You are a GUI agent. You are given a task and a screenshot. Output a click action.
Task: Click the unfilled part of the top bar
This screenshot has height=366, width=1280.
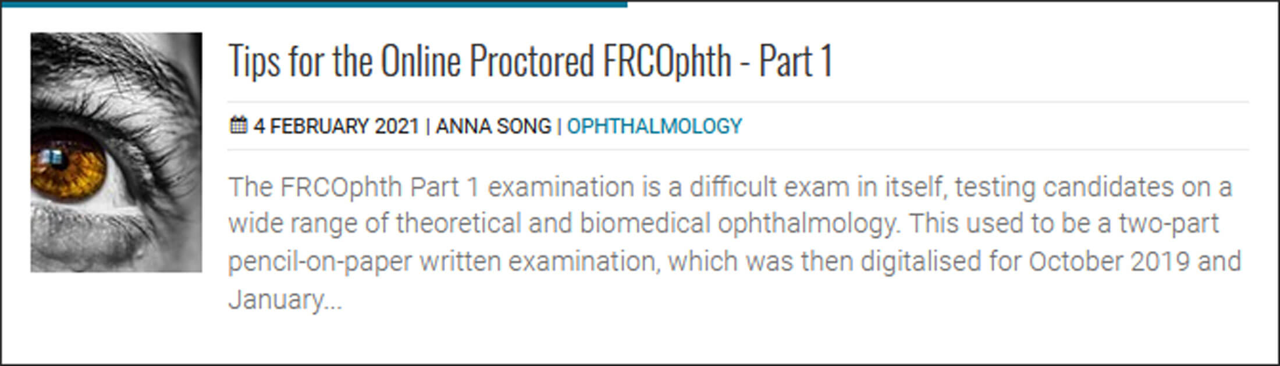coord(954,2)
